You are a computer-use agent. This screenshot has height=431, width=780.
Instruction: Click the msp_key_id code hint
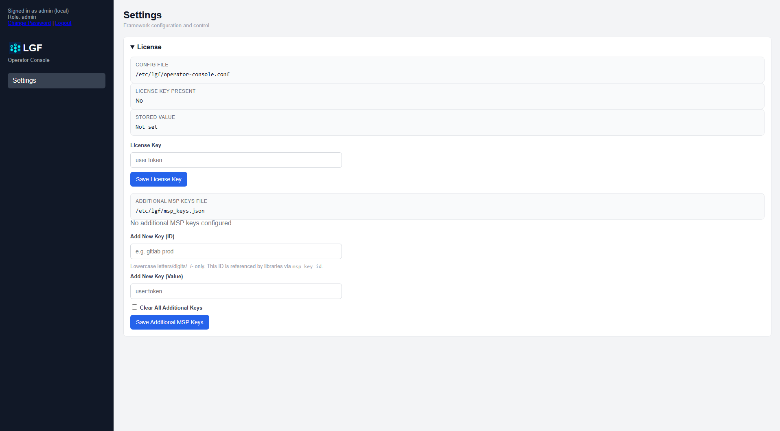[307, 266]
